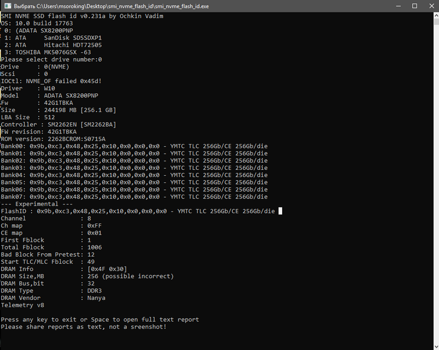
Task: Minimize the smi_nvme_flash_id console window
Action: pyautogui.click(x=398, y=6)
